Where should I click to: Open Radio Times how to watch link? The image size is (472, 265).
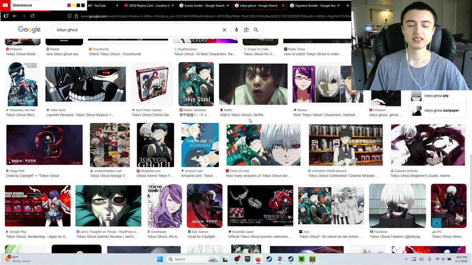[x=313, y=54]
